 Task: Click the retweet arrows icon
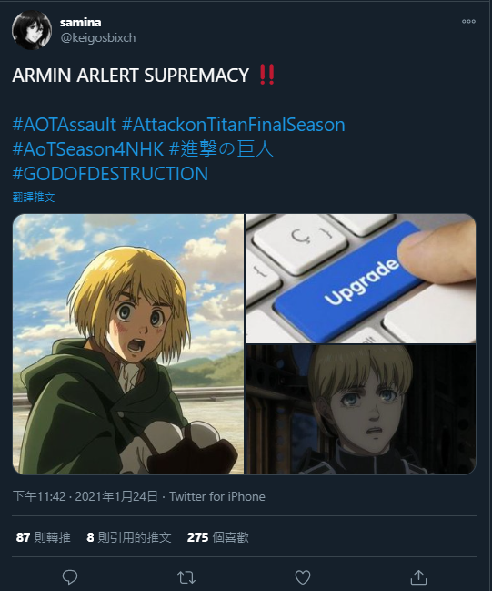pos(186,577)
